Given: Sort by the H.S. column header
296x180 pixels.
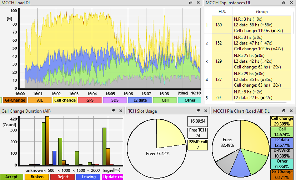Looking at the screenshot, I should [x=222, y=12].
